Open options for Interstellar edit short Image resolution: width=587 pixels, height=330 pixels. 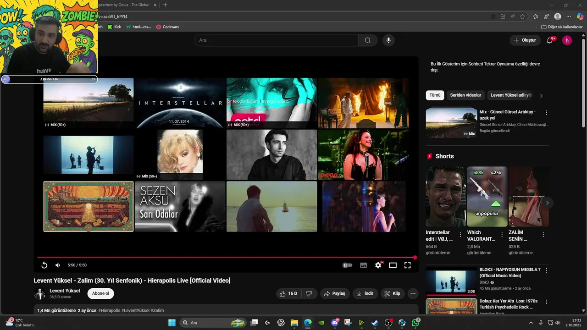tap(460, 235)
